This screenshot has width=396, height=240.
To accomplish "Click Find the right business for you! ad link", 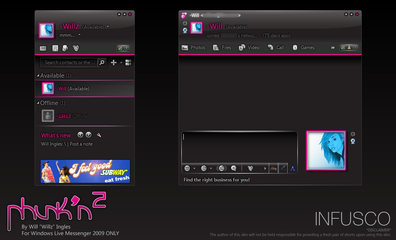I will (x=217, y=180).
